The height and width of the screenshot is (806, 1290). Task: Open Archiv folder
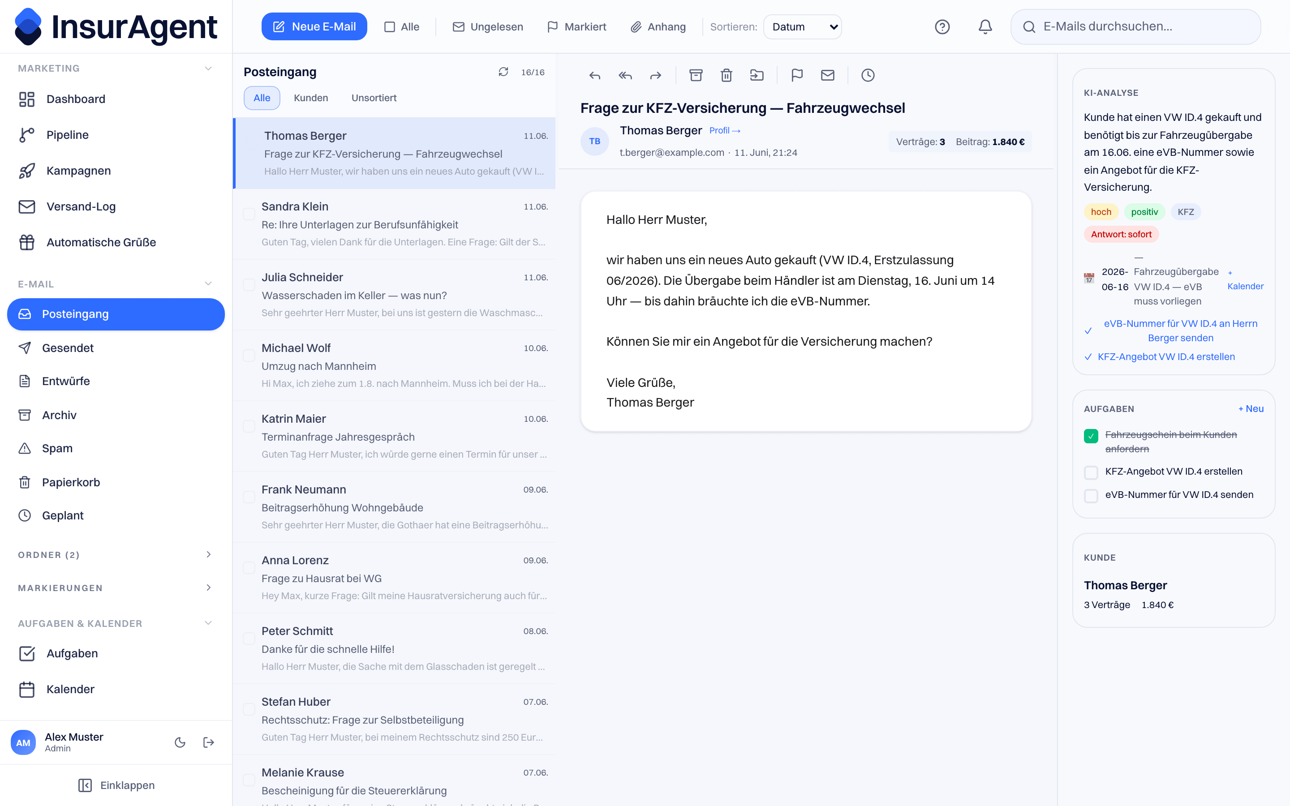pos(116,415)
